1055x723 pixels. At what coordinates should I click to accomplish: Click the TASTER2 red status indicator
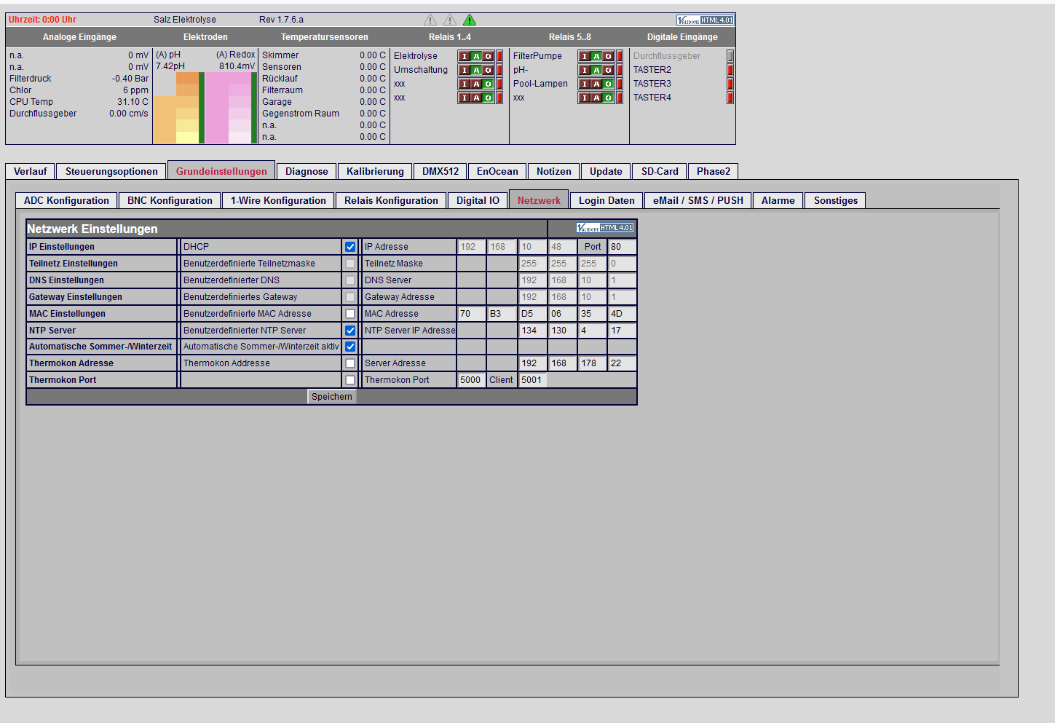(730, 70)
